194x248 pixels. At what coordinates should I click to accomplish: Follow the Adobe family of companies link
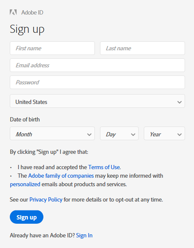pyautogui.click(x=61, y=176)
